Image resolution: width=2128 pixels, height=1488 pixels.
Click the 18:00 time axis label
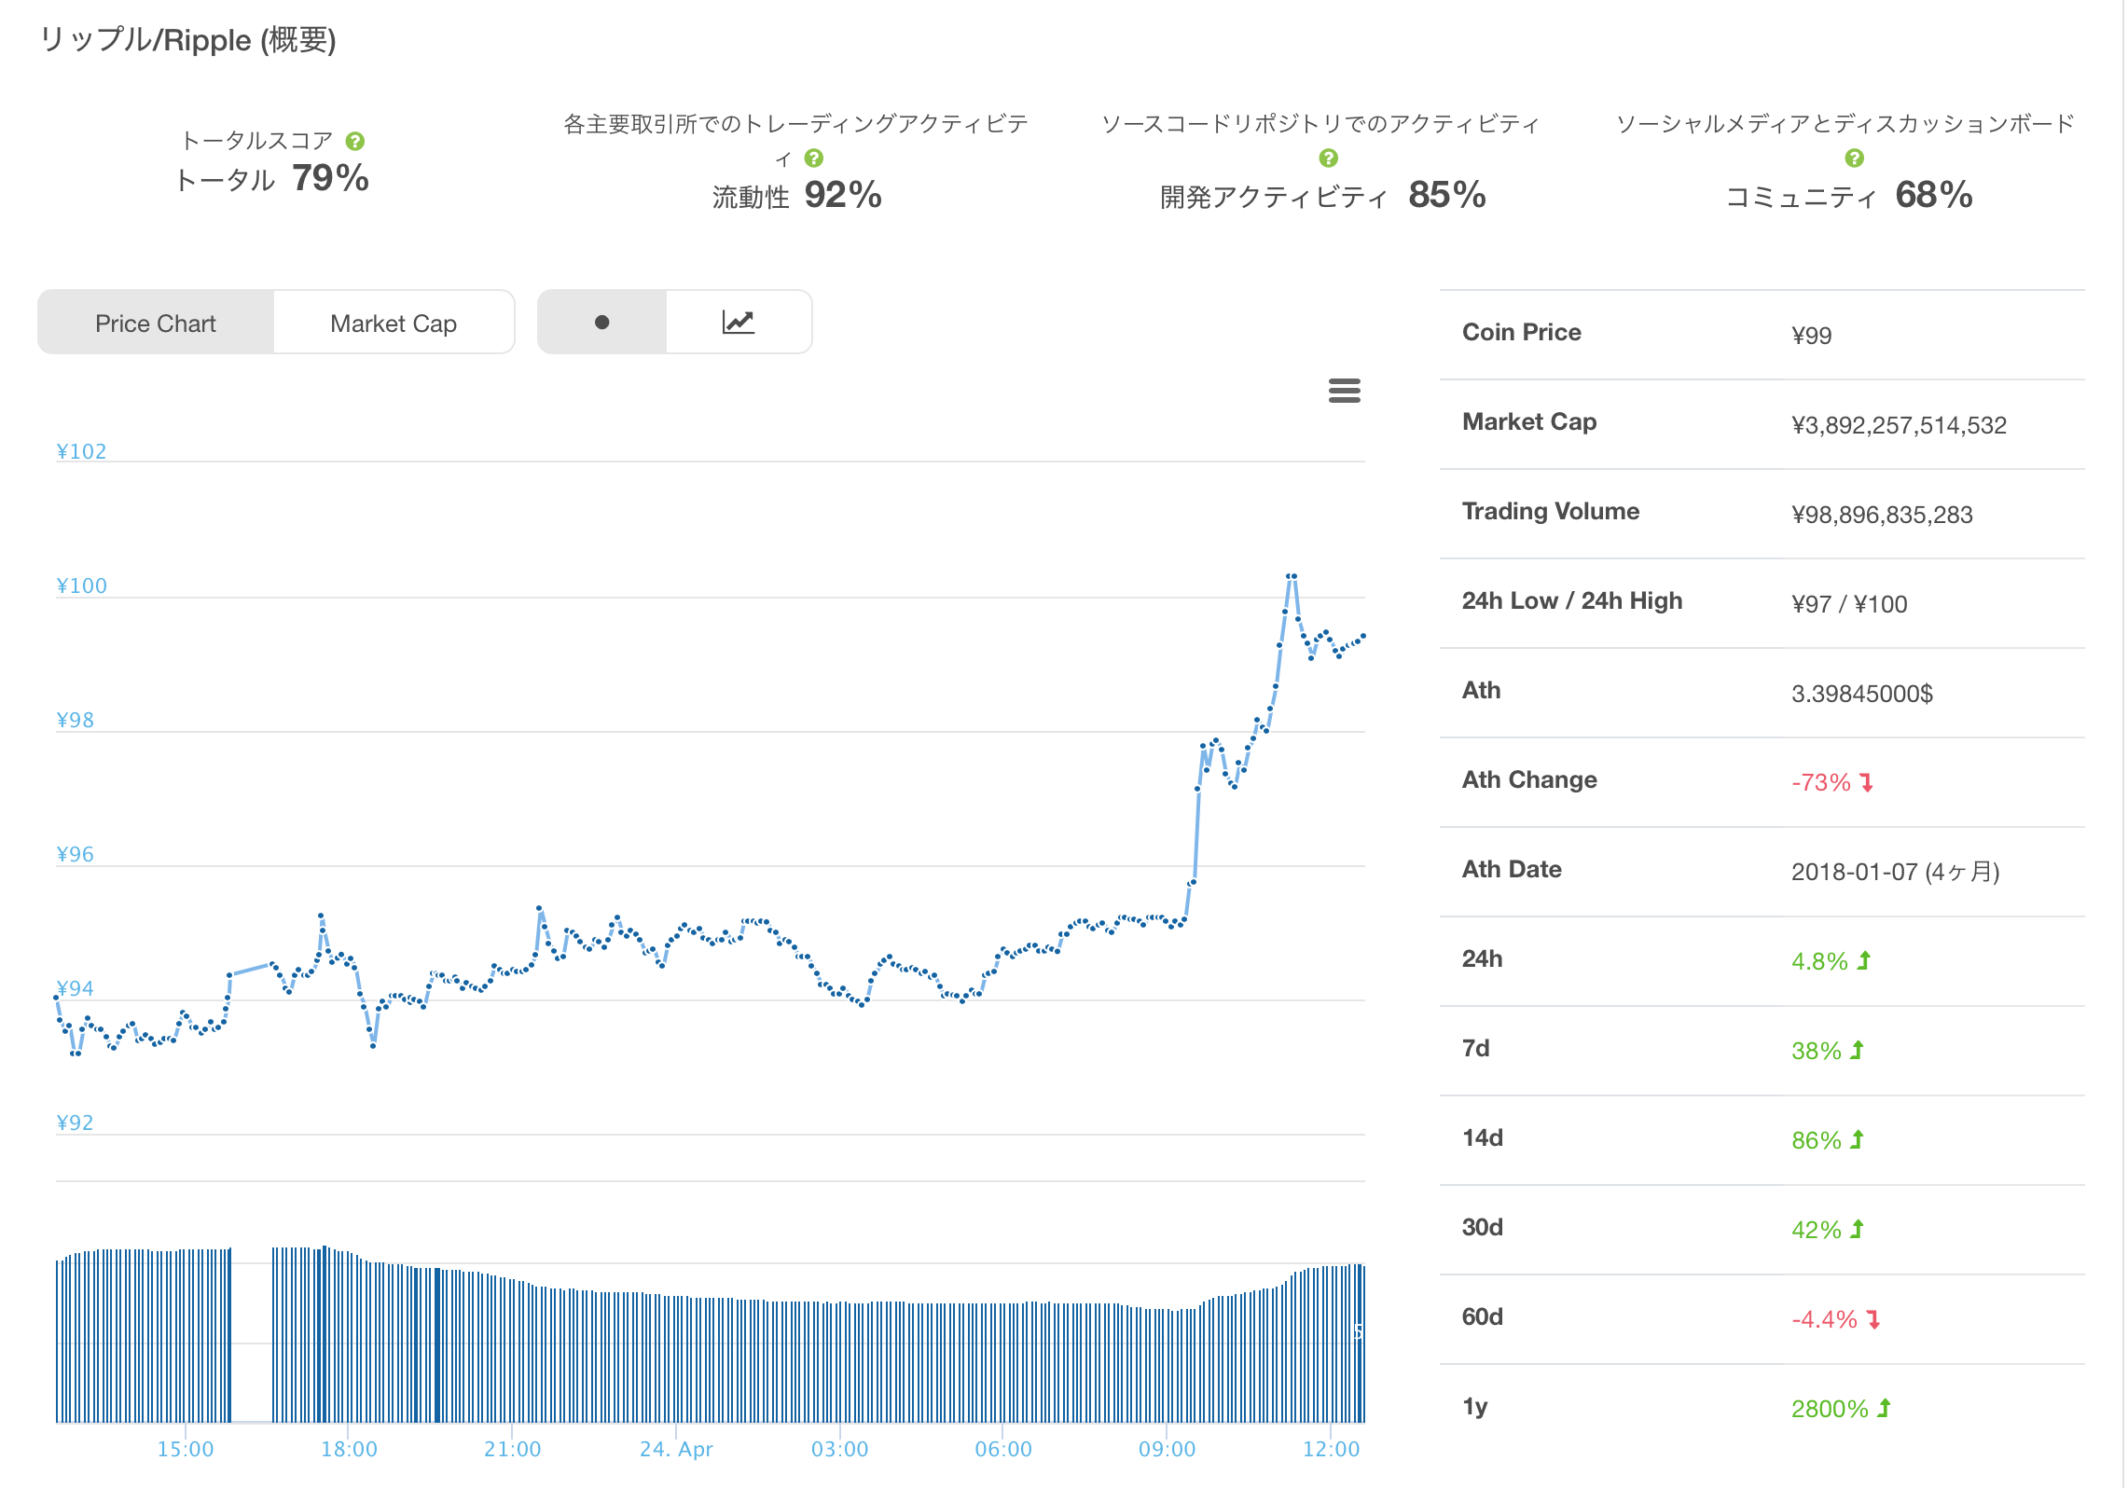(x=349, y=1449)
